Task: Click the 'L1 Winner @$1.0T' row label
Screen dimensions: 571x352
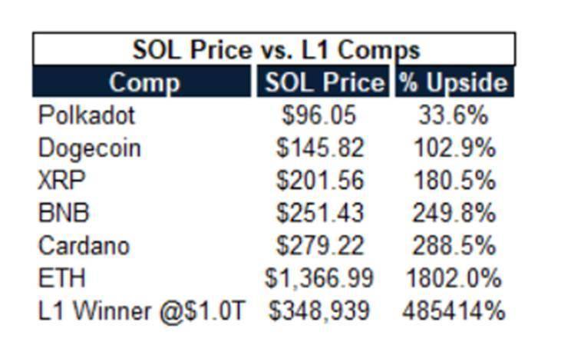Action: point(142,311)
